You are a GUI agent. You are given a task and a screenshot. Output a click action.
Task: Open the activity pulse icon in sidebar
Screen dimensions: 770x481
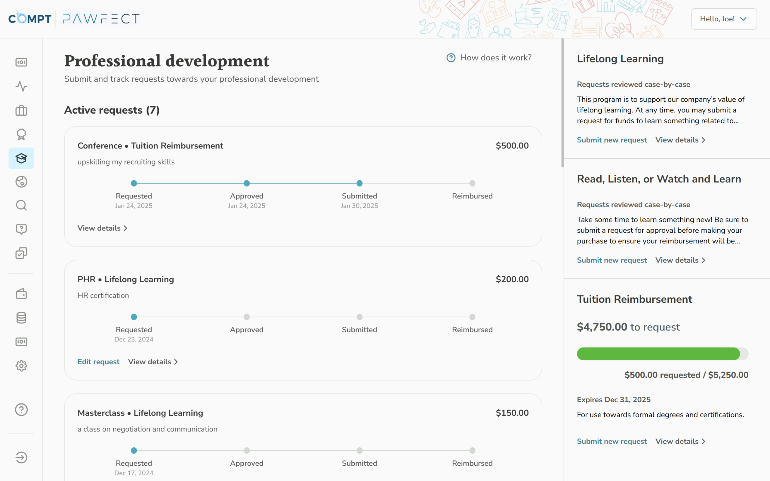21,86
